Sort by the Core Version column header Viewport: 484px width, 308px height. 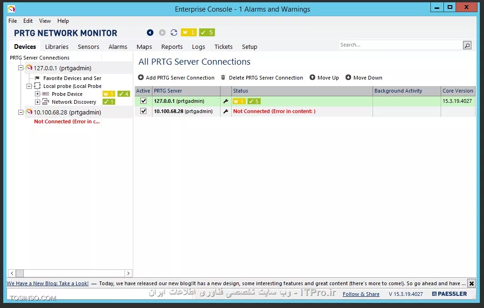pos(458,91)
